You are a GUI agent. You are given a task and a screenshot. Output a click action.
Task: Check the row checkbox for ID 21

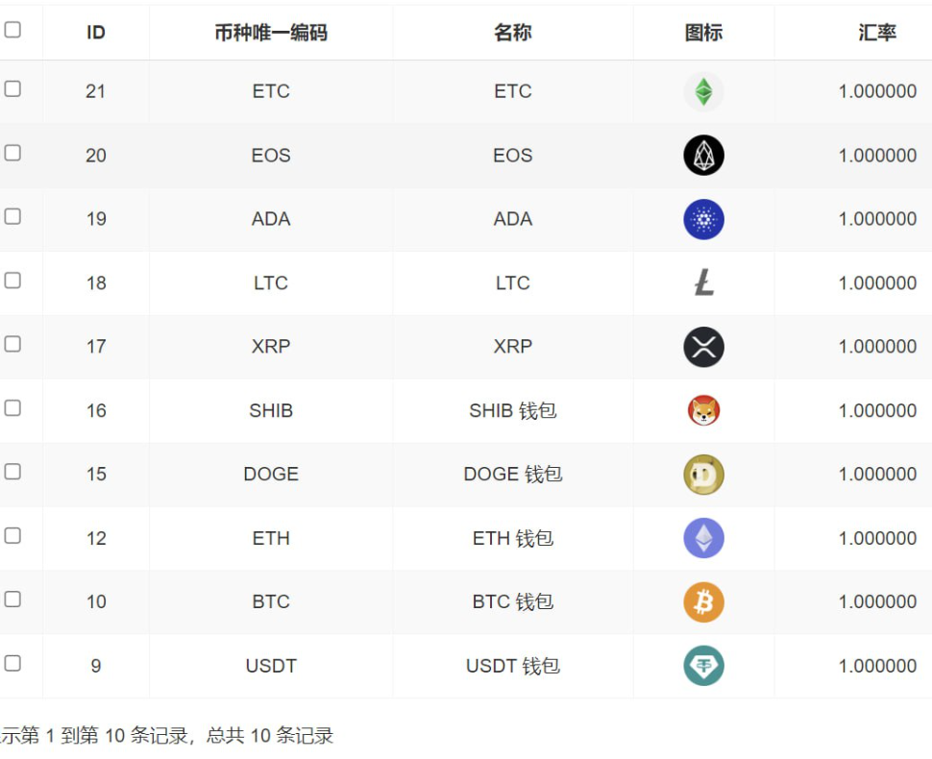pos(12,88)
